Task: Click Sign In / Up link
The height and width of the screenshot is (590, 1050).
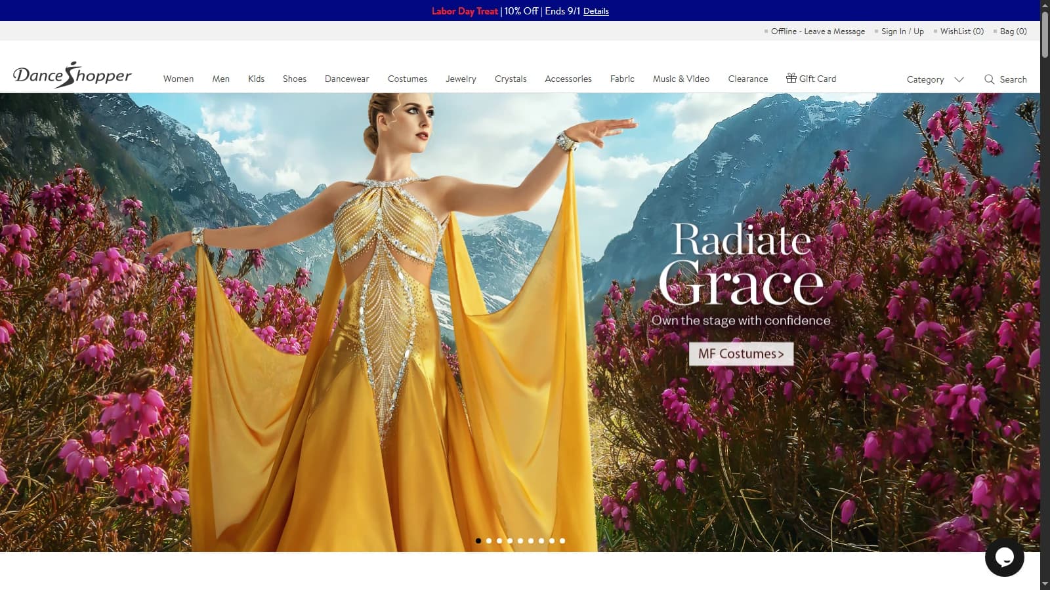Action: (x=902, y=31)
